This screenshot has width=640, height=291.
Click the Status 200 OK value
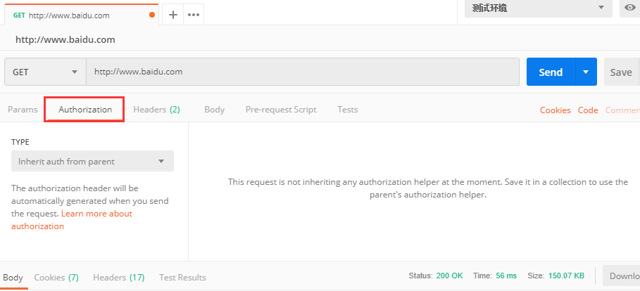tap(449, 276)
